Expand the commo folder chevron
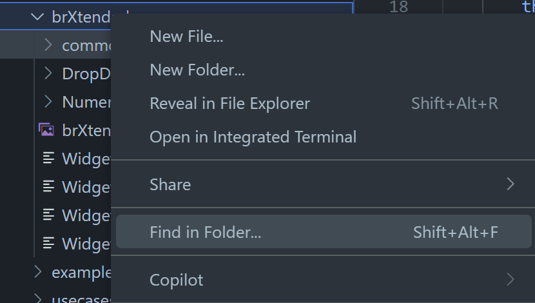 click(x=48, y=45)
